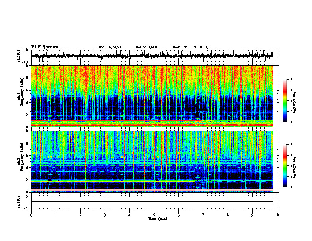Click the "8" tick on the time axis

[228, 215]
